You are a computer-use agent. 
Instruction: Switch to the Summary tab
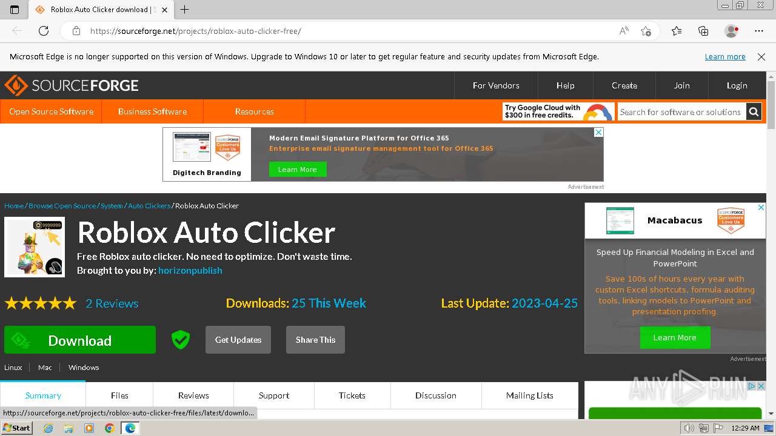click(x=43, y=395)
